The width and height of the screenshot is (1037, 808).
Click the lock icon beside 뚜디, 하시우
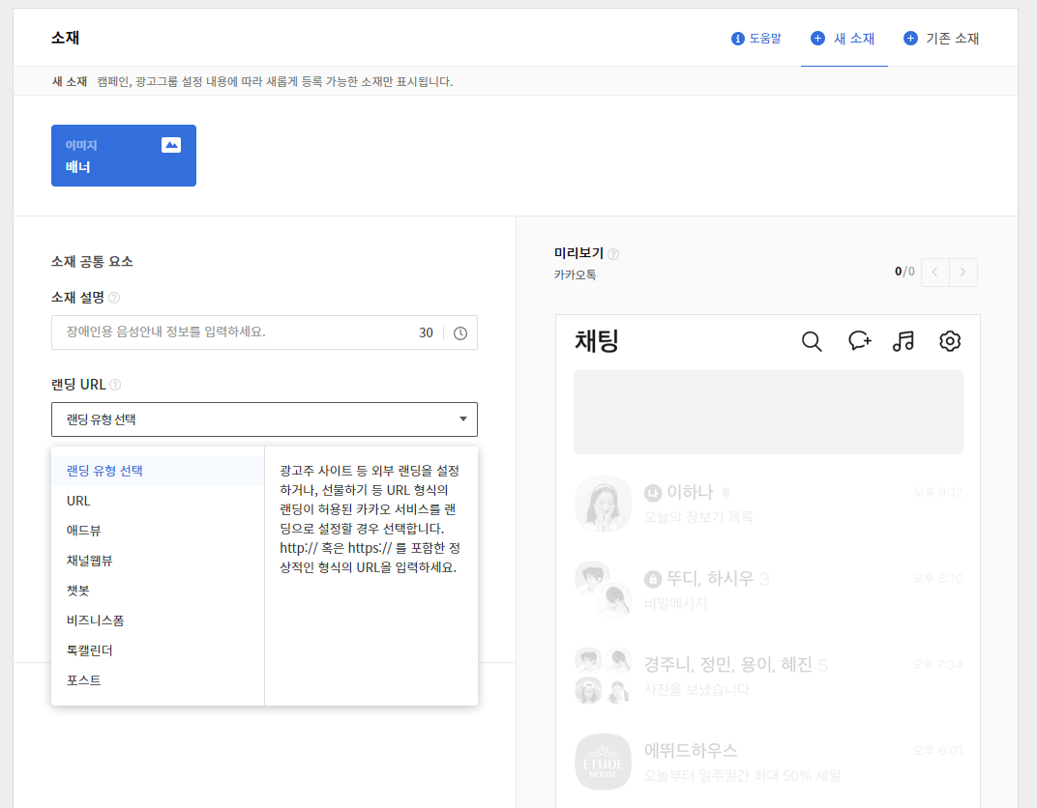click(653, 579)
